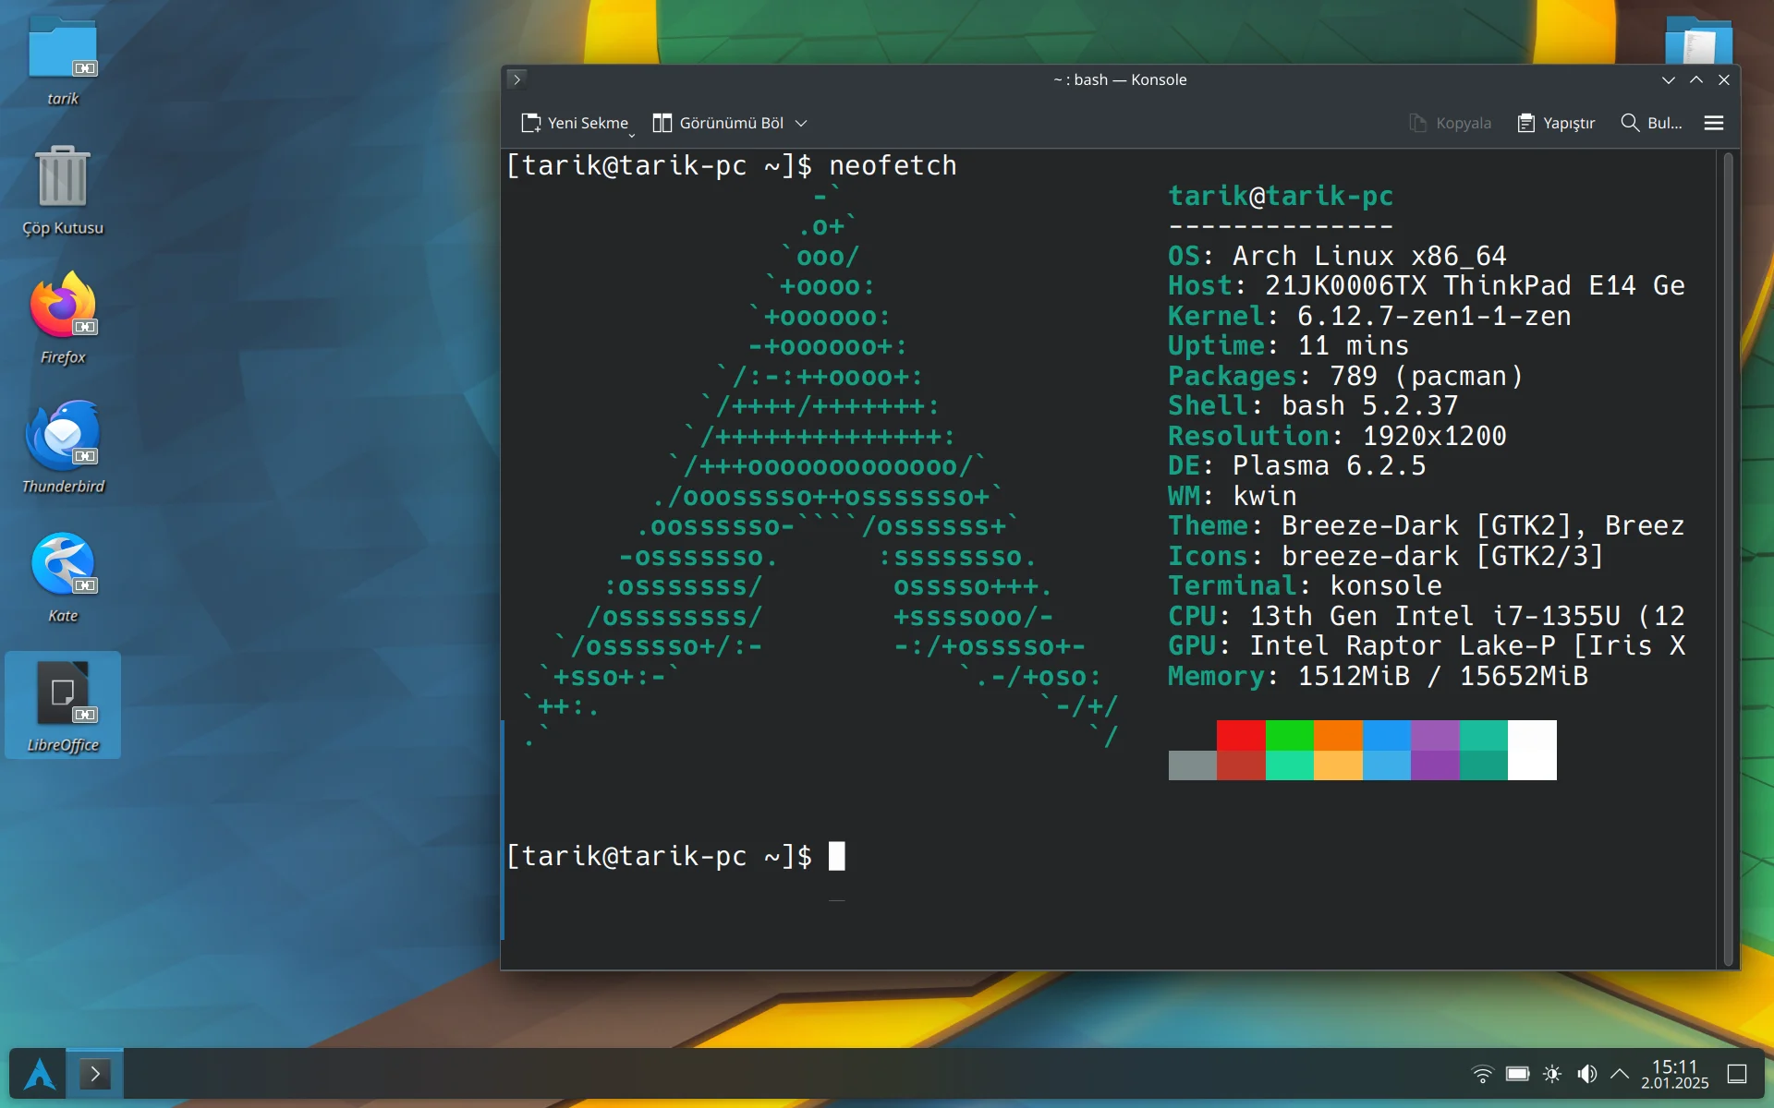Click the gray block in neofetch palette
This screenshot has height=1108, width=1774.
1192,765
